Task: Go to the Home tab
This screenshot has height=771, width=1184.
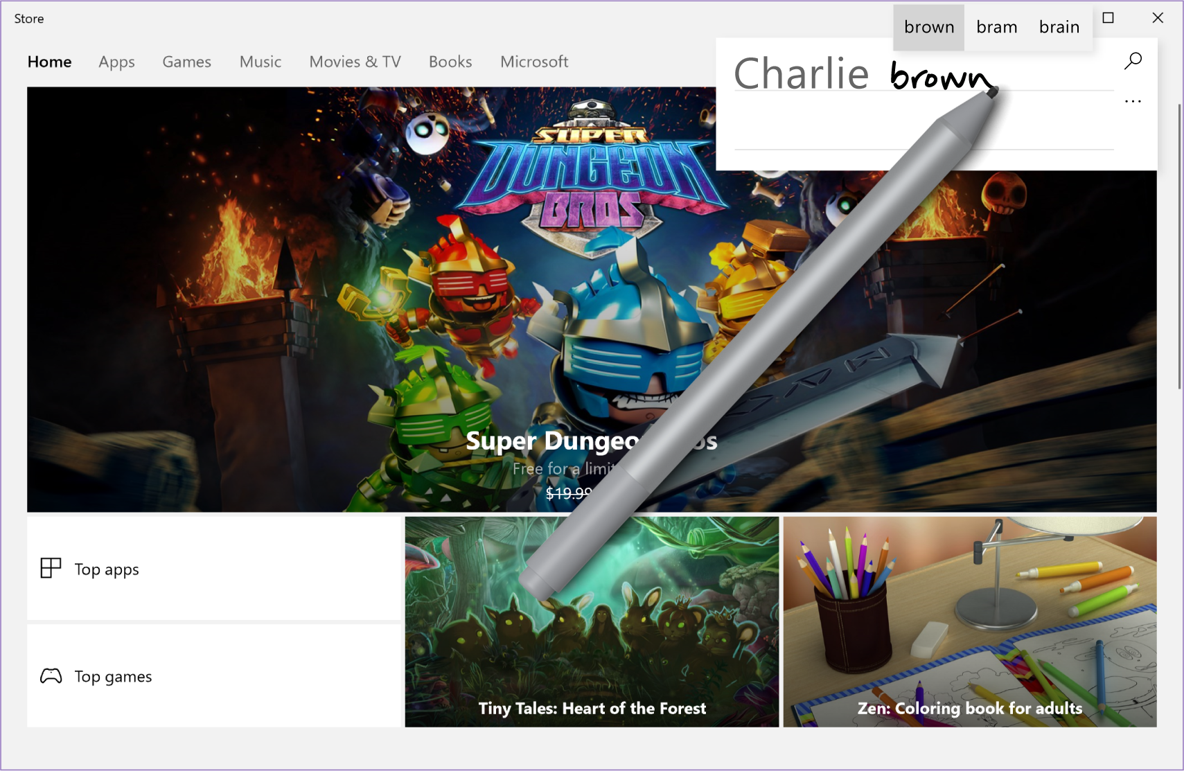Action: tap(50, 62)
